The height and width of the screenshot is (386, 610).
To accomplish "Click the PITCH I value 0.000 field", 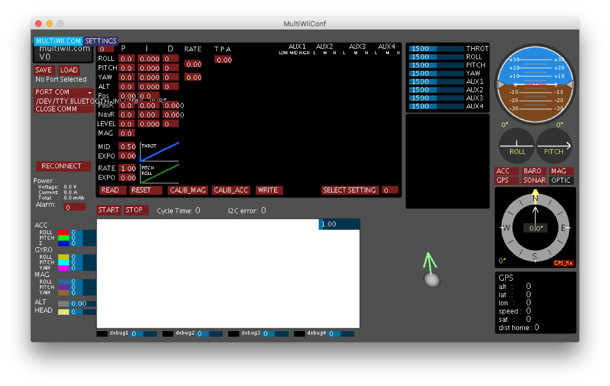I will click(149, 68).
